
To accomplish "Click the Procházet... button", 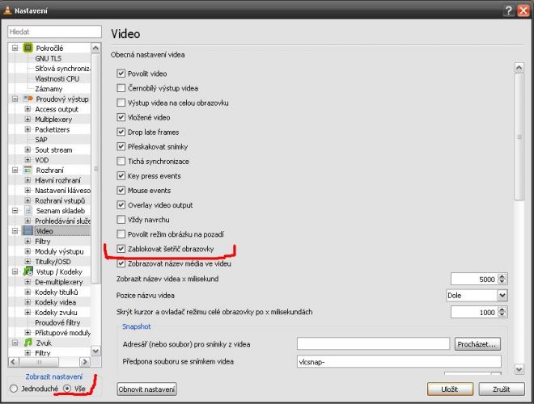I will coord(477,344).
